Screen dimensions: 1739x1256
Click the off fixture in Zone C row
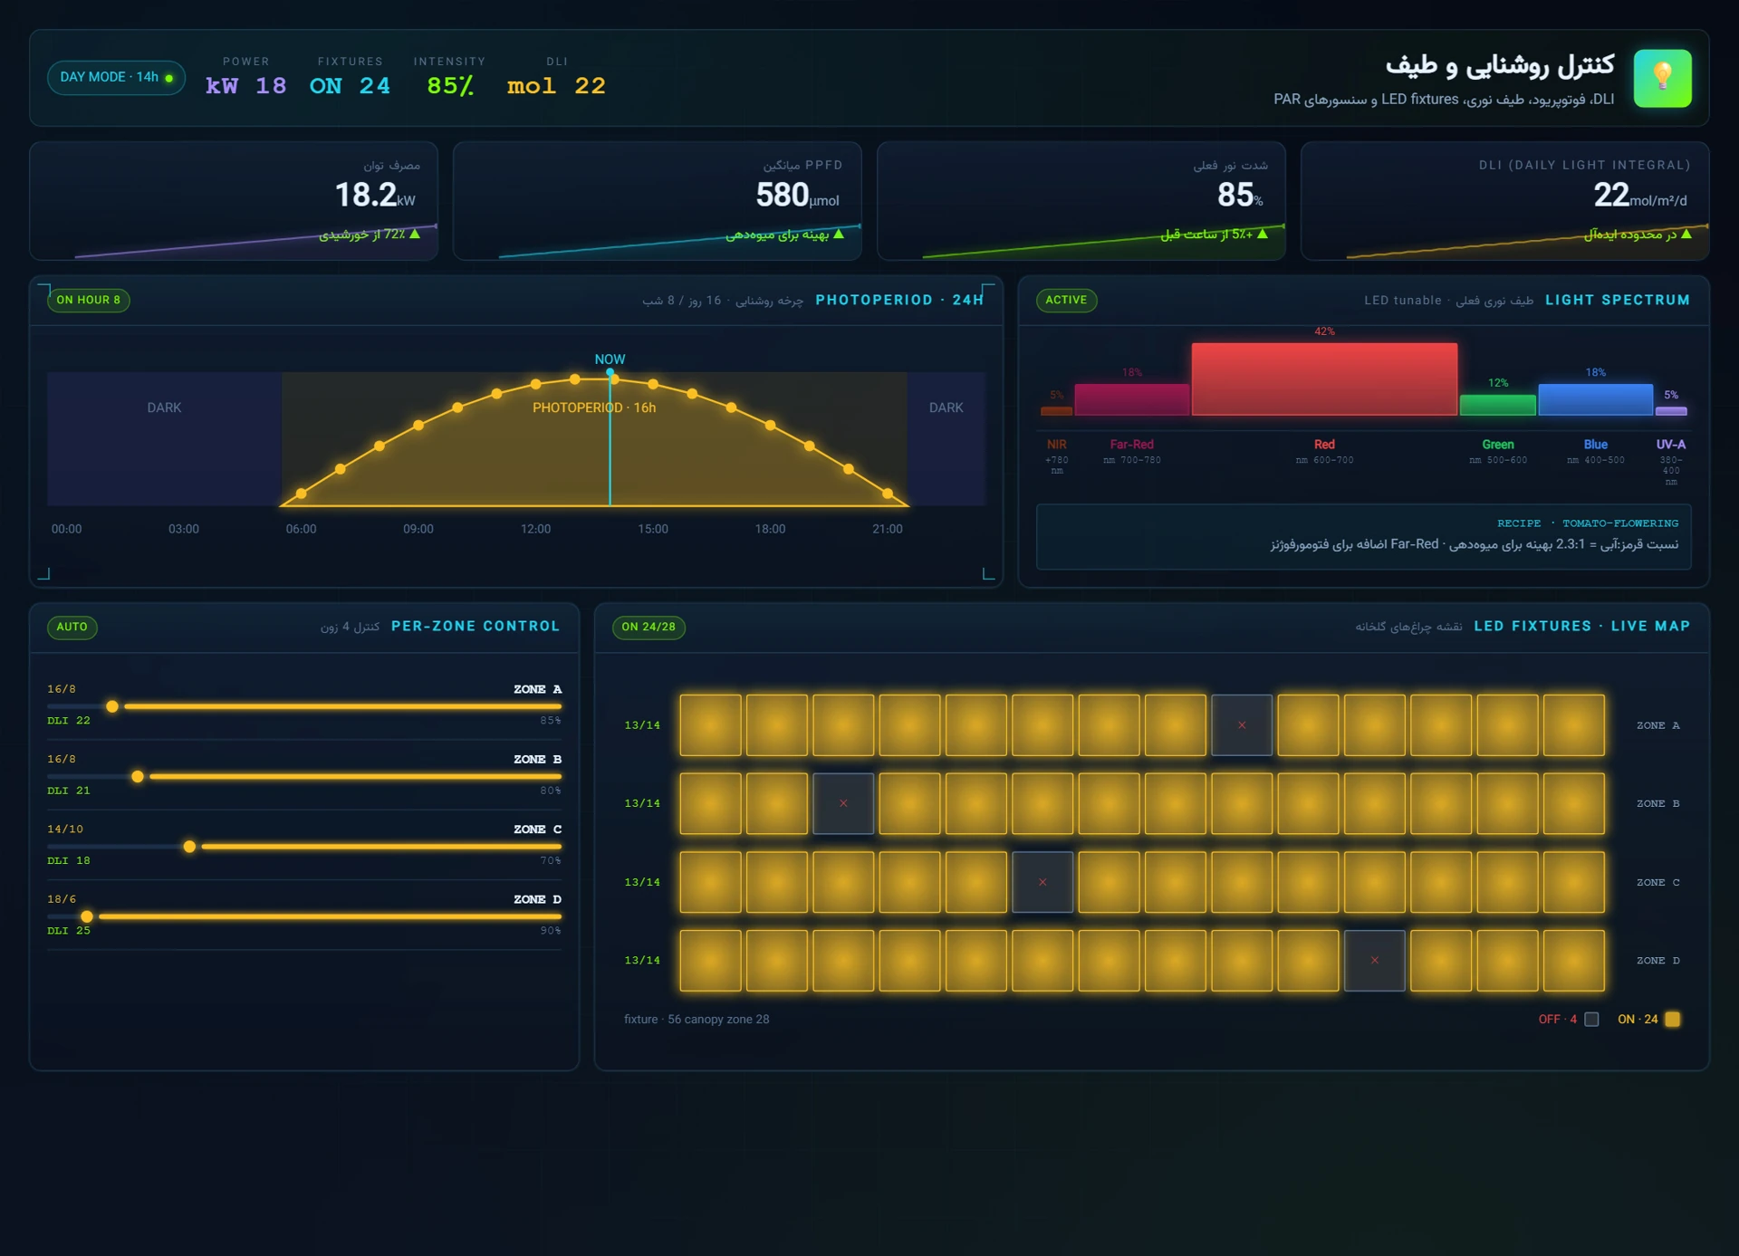pos(1042,882)
